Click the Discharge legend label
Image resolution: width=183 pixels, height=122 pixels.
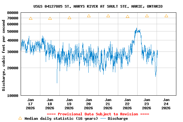(118, 119)
